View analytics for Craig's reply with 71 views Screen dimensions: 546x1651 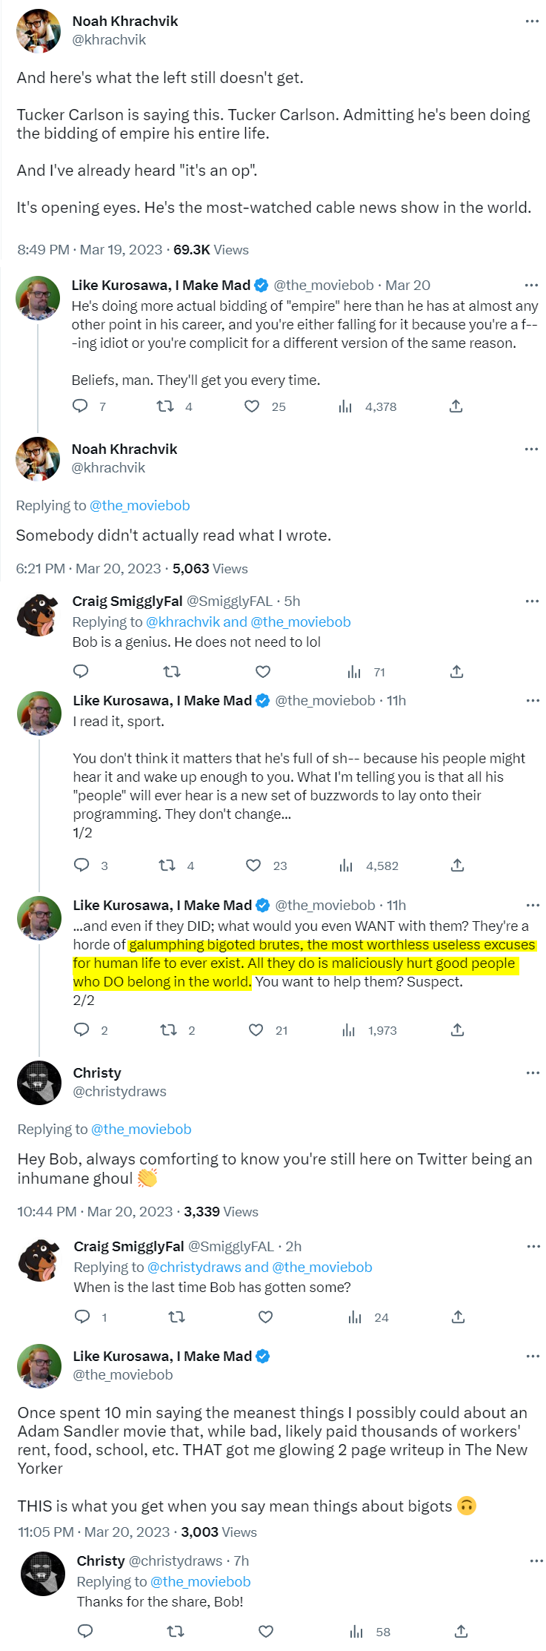pyautogui.click(x=354, y=672)
